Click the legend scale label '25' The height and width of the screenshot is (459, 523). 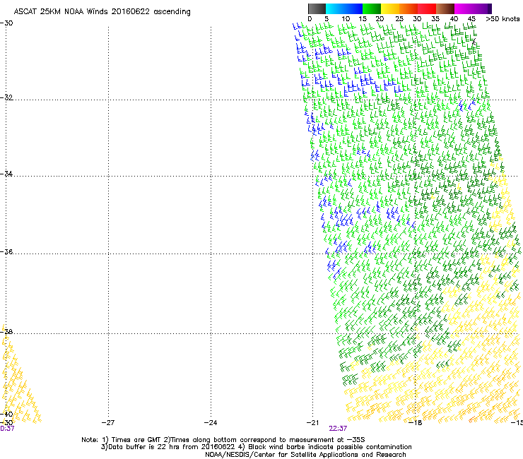[399, 19]
